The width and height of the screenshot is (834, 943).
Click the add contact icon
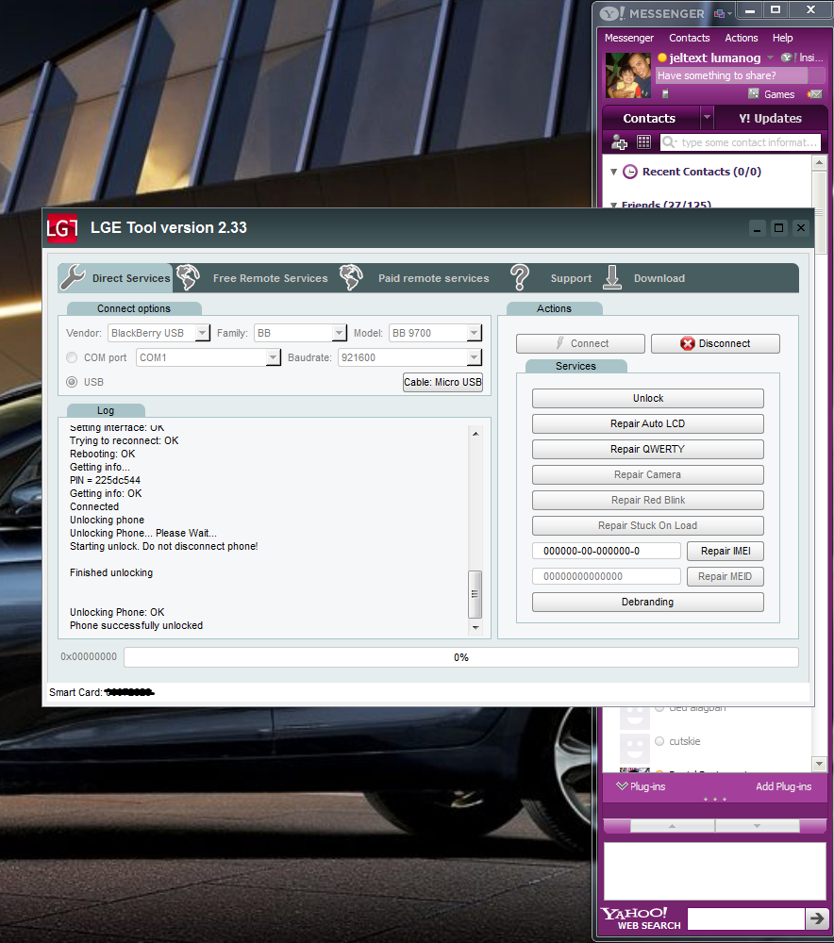tap(619, 142)
